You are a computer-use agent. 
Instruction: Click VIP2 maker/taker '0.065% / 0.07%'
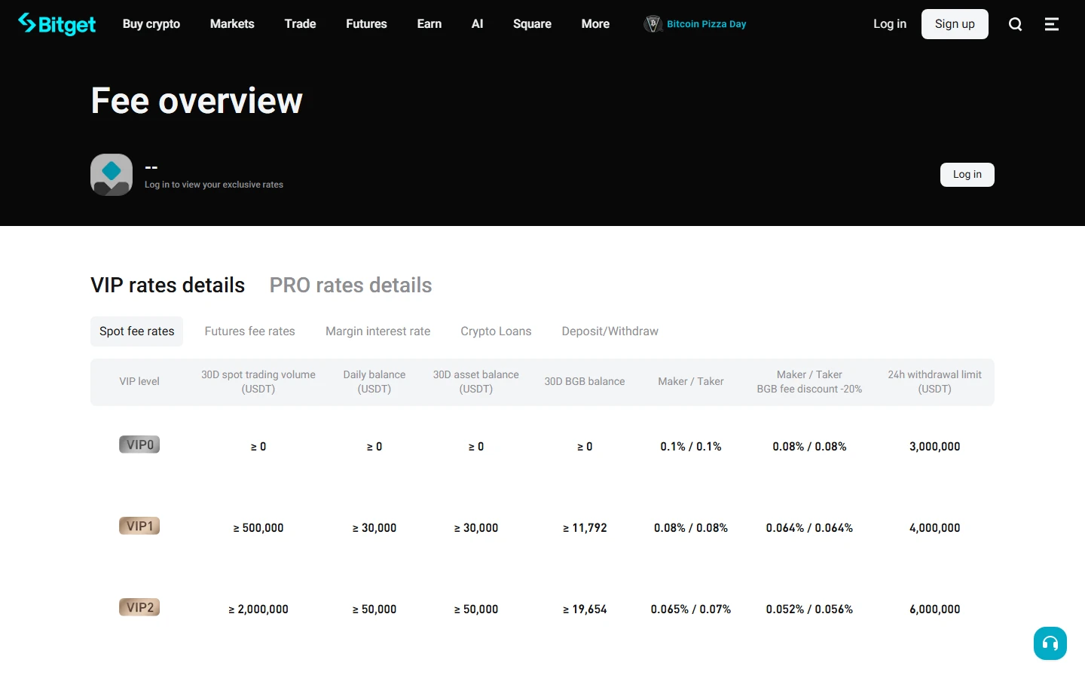tap(691, 609)
